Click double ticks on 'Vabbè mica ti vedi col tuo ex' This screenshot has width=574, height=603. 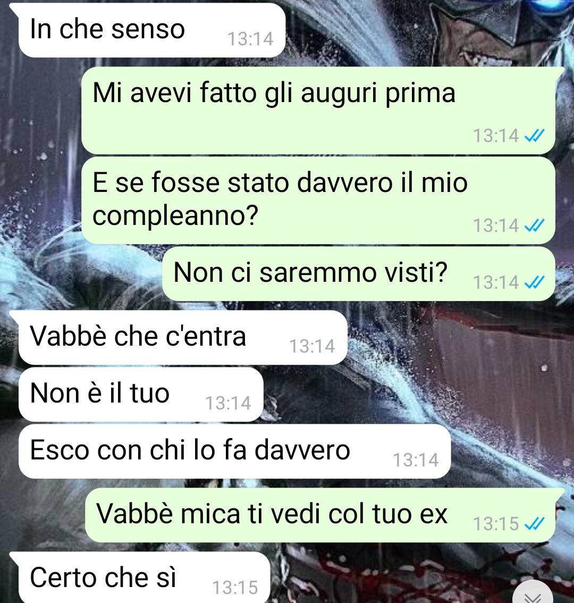click(x=534, y=523)
